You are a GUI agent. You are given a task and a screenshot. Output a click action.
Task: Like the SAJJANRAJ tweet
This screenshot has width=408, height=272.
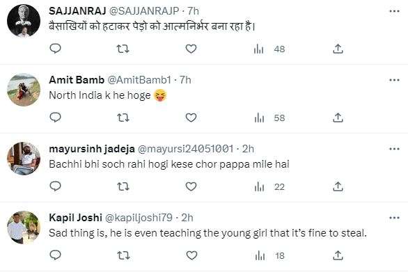tap(191, 49)
